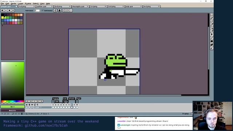Go to the last frame
Screen dimensions: 233x131
tap(42, 101)
